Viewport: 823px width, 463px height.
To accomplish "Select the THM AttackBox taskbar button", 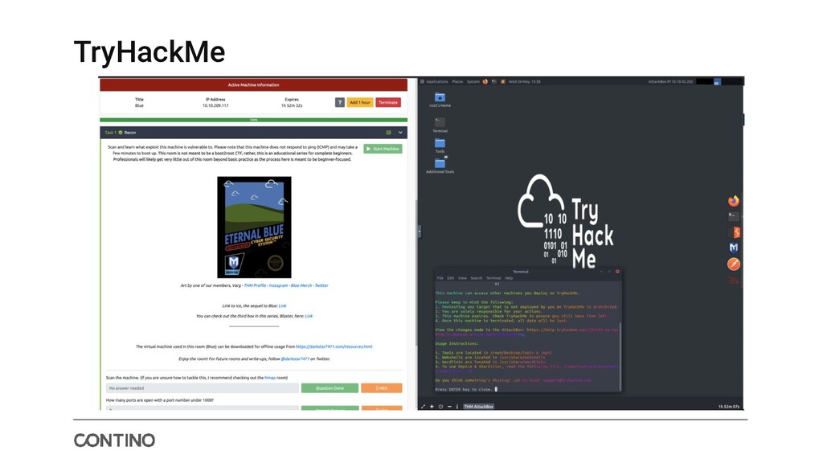I will click(x=479, y=406).
